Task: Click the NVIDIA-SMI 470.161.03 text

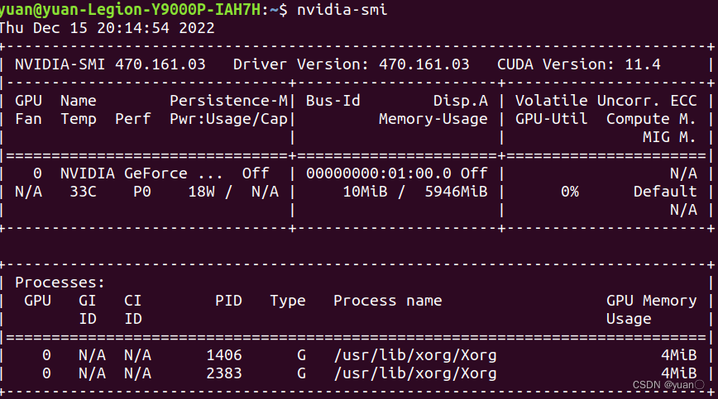Action: click(x=110, y=64)
